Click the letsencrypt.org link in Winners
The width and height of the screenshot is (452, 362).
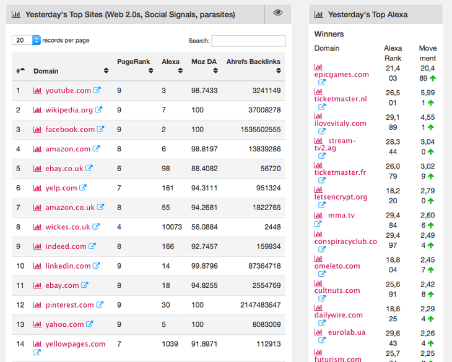click(x=341, y=197)
